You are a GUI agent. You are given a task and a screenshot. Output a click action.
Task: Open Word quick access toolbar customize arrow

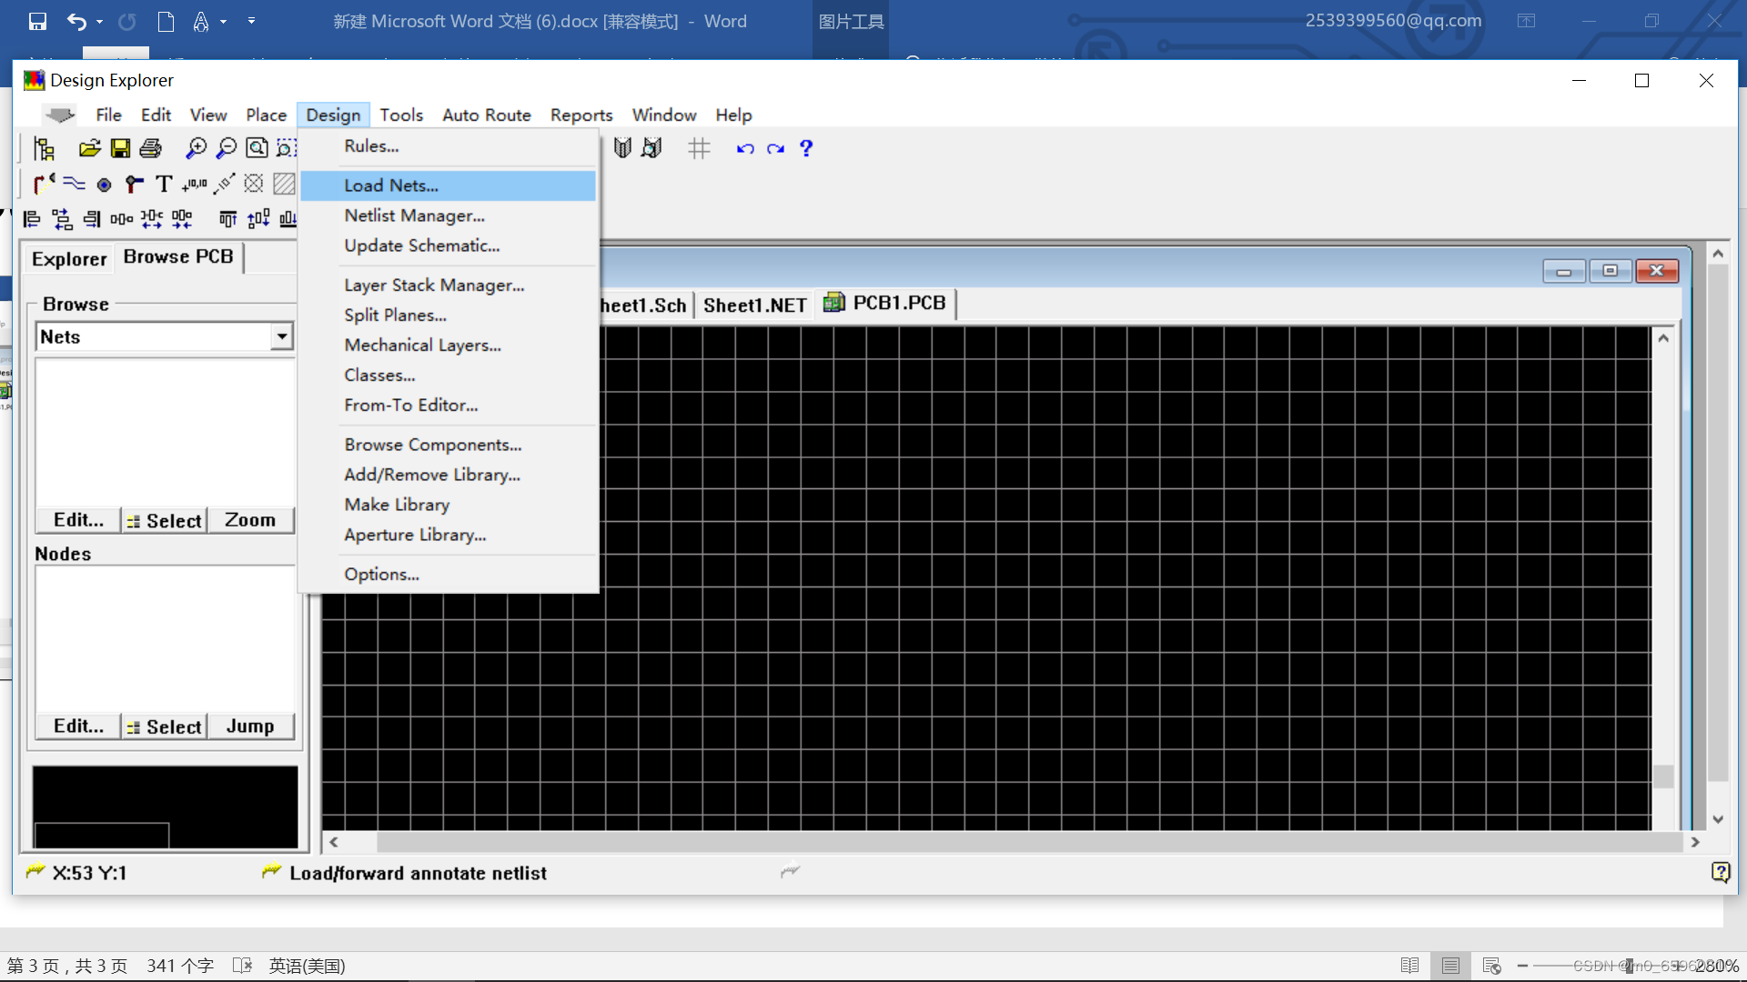point(252,21)
